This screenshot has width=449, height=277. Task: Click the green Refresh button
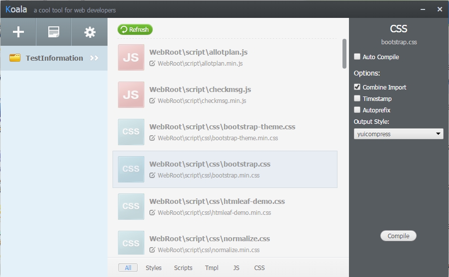[x=135, y=29]
